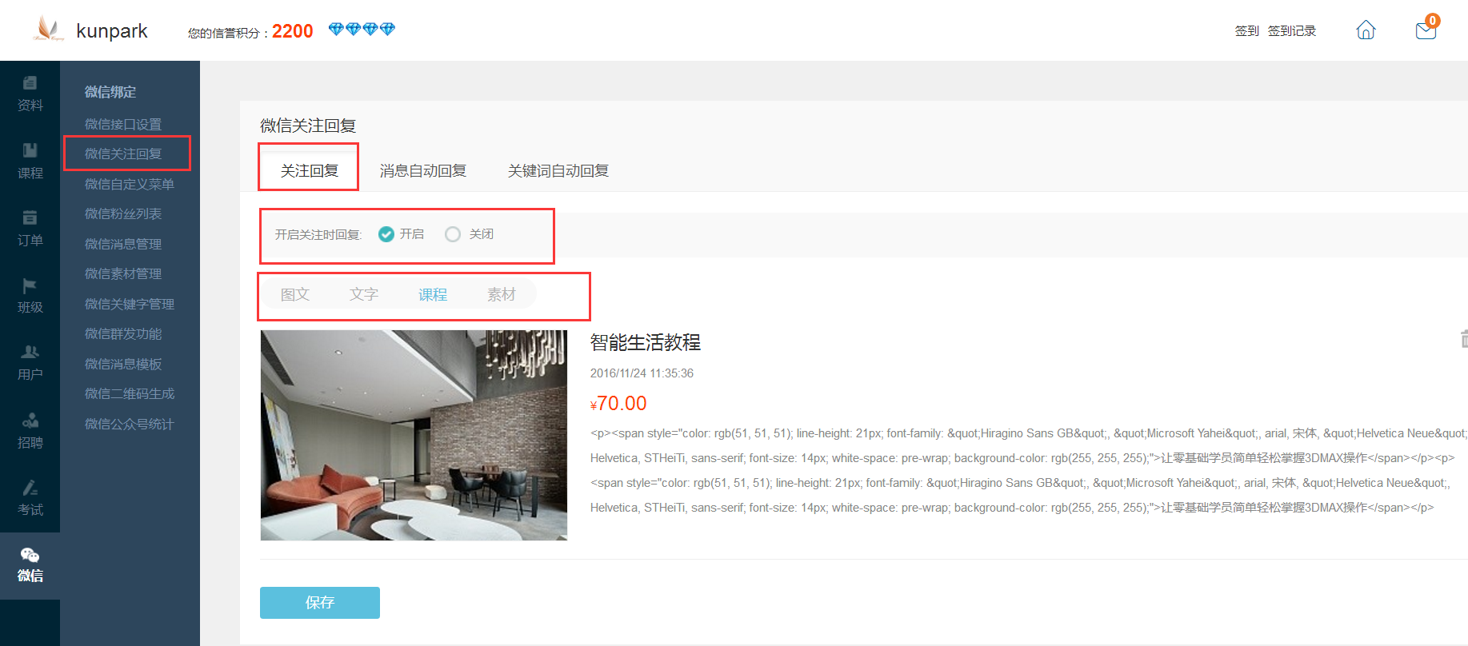Click the home icon in header
The width and height of the screenshot is (1468, 646).
coord(1366,30)
